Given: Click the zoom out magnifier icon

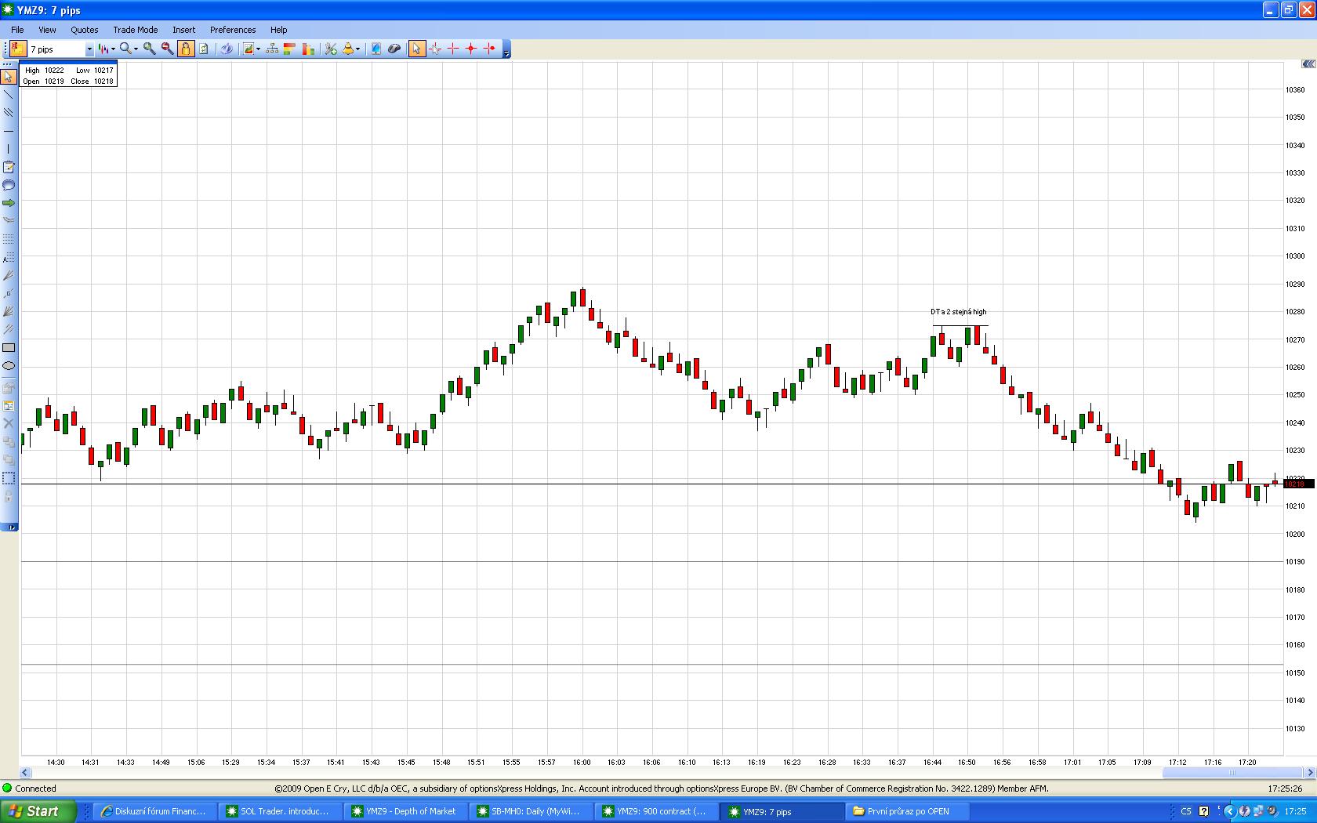Looking at the screenshot, I should point(167,49).
